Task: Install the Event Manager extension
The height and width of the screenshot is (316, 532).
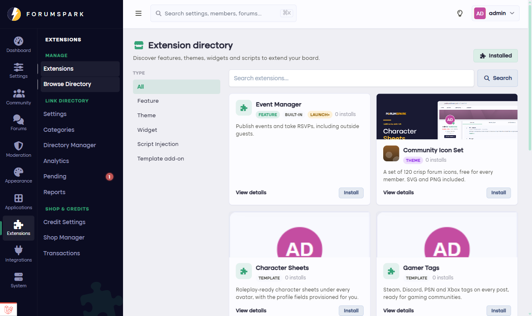Action: tap(351, 193)
